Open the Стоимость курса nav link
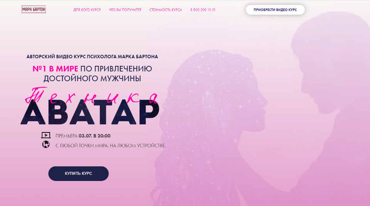This screenshot has height=206, width=370. coord(166,10)
